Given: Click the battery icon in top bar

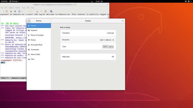Looking at the screenshot, I should tap(189, 1).
